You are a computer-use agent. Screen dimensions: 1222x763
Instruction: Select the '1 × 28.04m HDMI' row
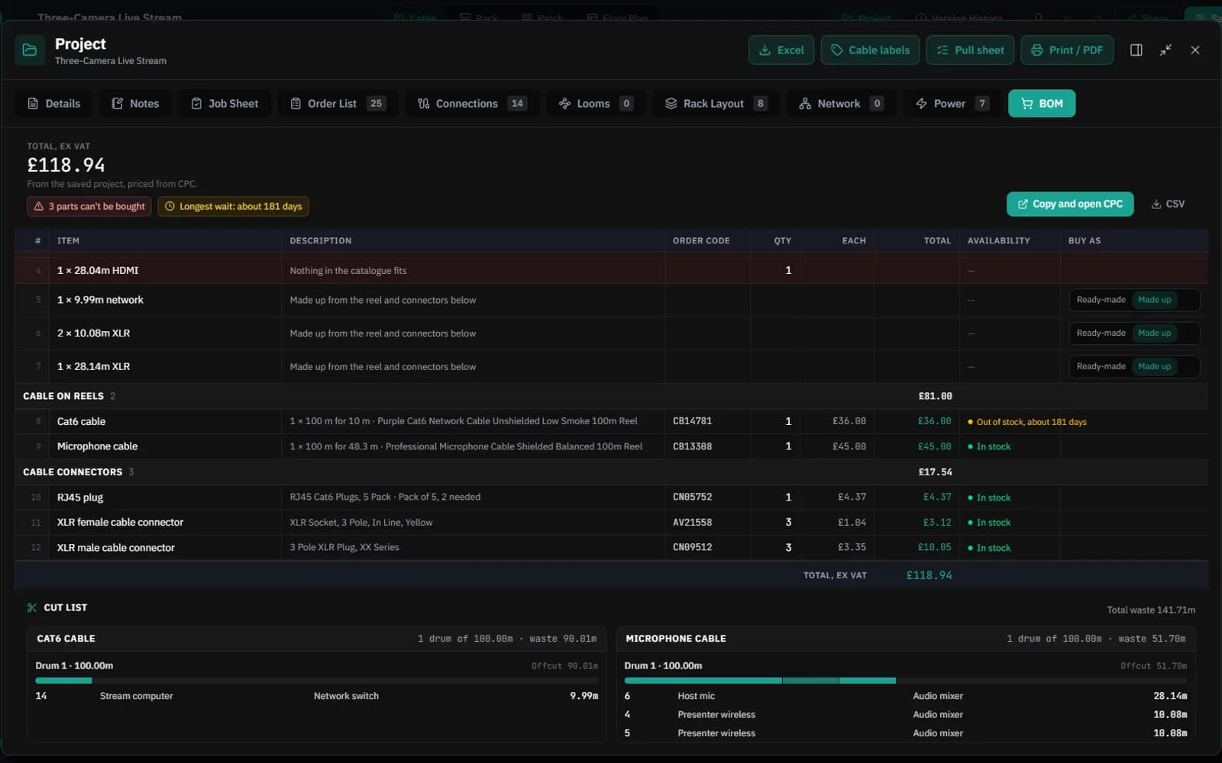point(611,271)
